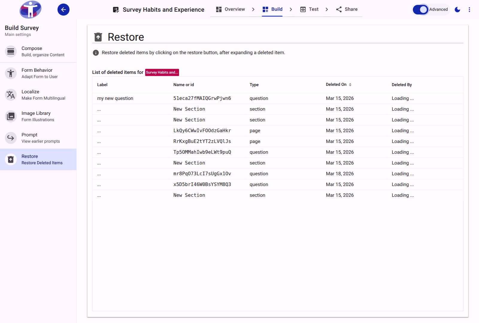Click the Type column header
The image size is (479, 323).
pos(254,85)
